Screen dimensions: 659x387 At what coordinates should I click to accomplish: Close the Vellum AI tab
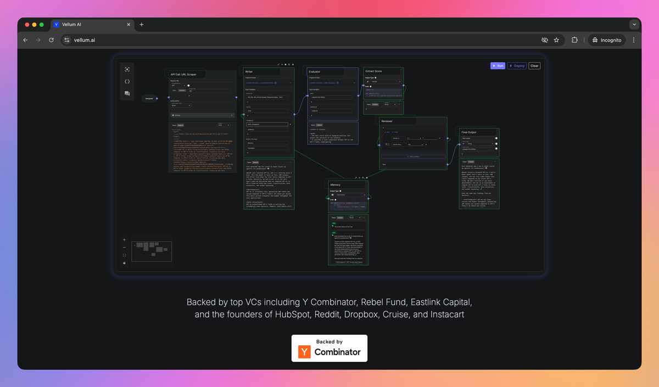point(129,25)
